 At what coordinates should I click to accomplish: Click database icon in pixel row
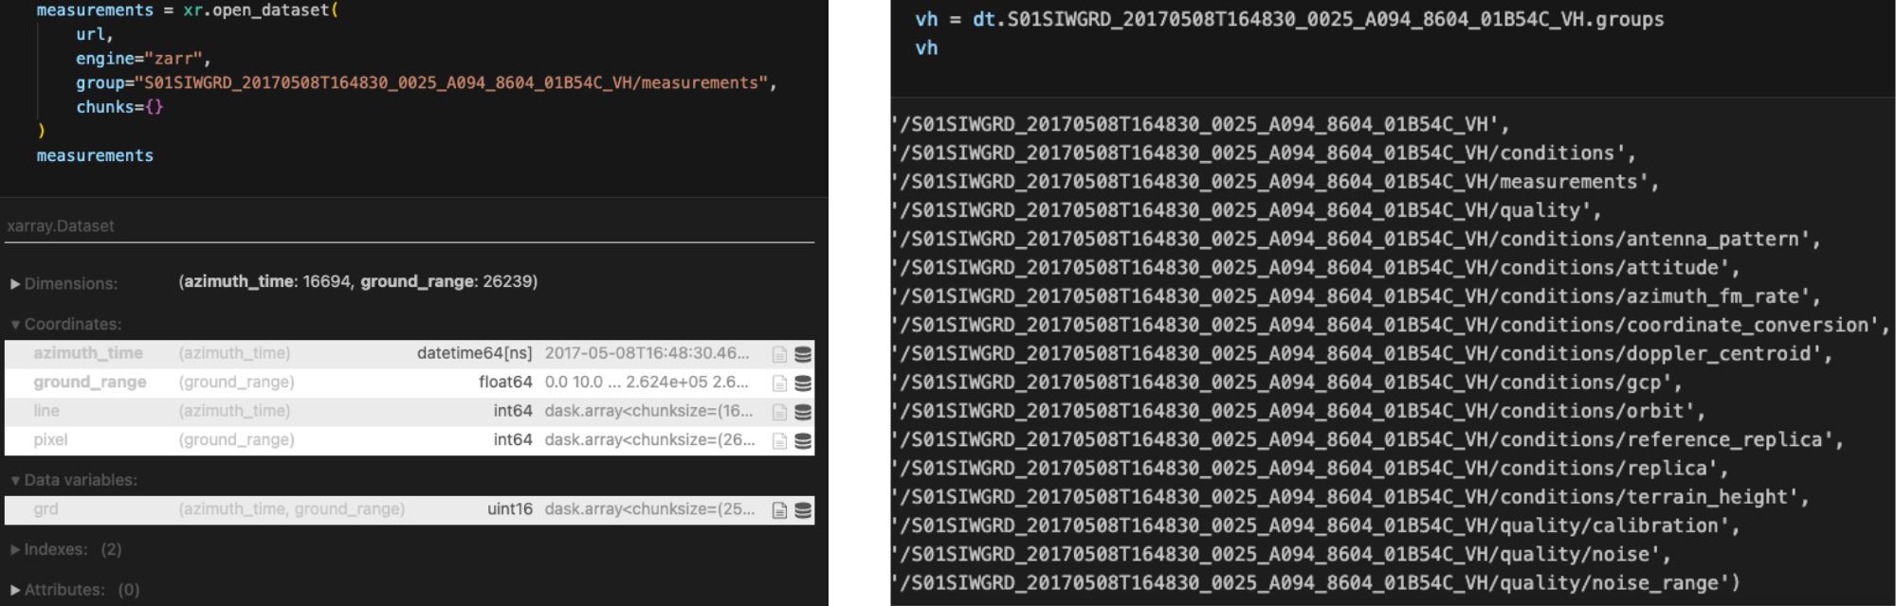803,441
